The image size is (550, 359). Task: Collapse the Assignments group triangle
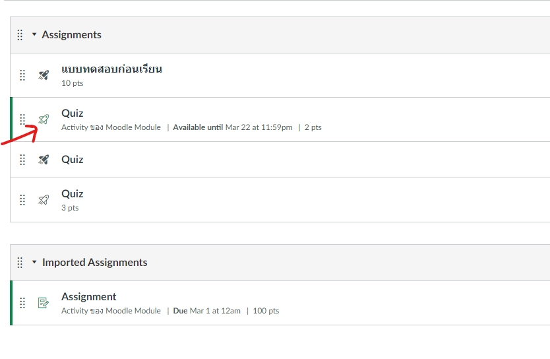pos(34,34)
